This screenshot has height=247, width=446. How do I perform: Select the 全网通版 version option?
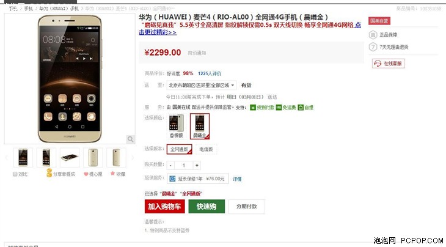179,149
